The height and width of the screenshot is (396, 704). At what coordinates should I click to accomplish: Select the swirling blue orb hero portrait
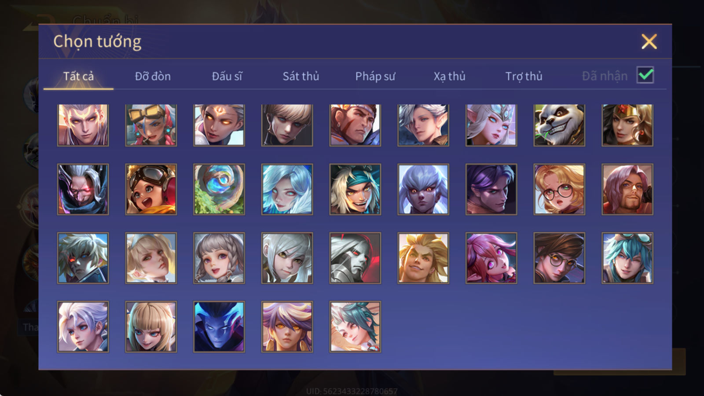tap(219, 189)
